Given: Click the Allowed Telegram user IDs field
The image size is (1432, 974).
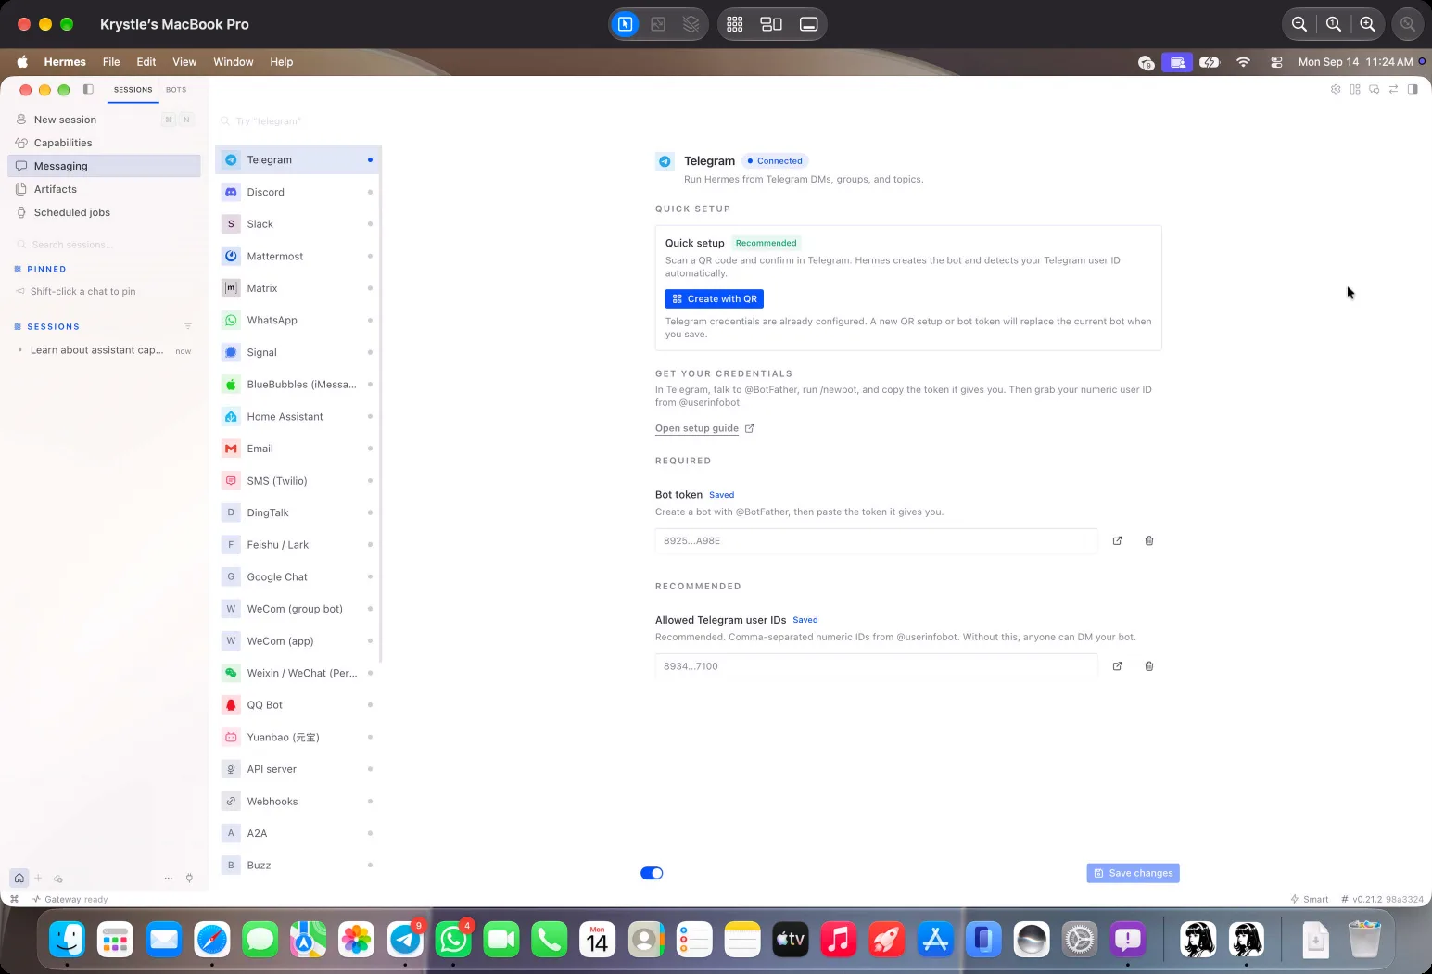Looking at the screenshot, I should 876,666.
